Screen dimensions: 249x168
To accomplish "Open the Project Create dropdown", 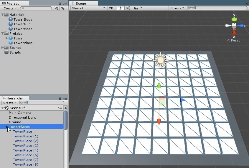I will tap(10, 8).
